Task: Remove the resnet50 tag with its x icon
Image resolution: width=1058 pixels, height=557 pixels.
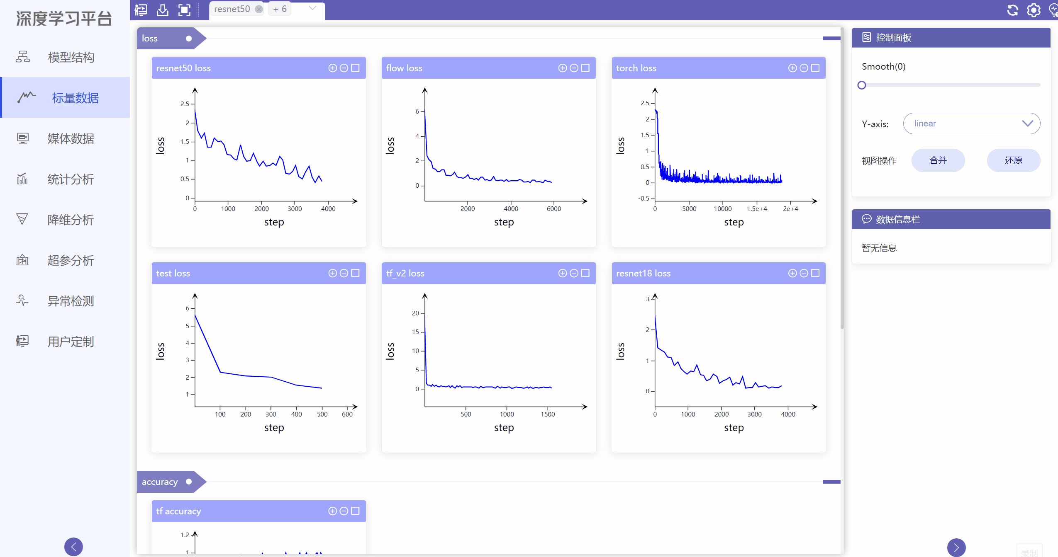Action: 259,9
